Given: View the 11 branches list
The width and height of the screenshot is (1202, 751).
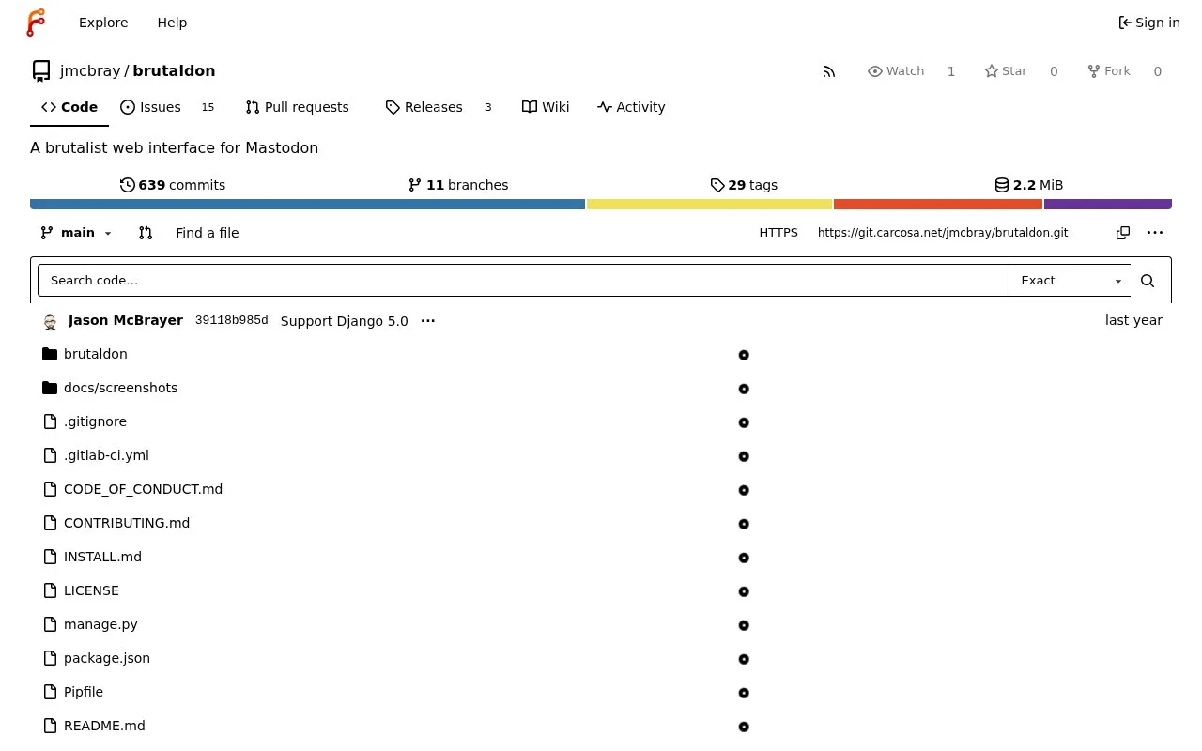Looking at the screenshot, I should pos(458,185).
